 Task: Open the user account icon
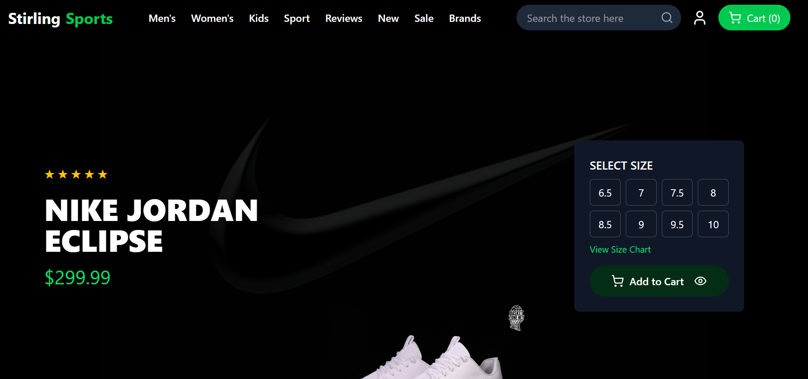tap(700, 18)
